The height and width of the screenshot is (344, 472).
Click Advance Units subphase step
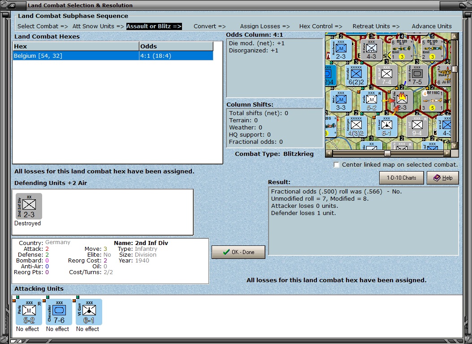click(432, 26)
